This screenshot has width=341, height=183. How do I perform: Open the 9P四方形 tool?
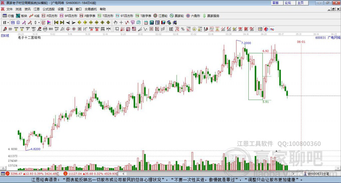point(68,16)
